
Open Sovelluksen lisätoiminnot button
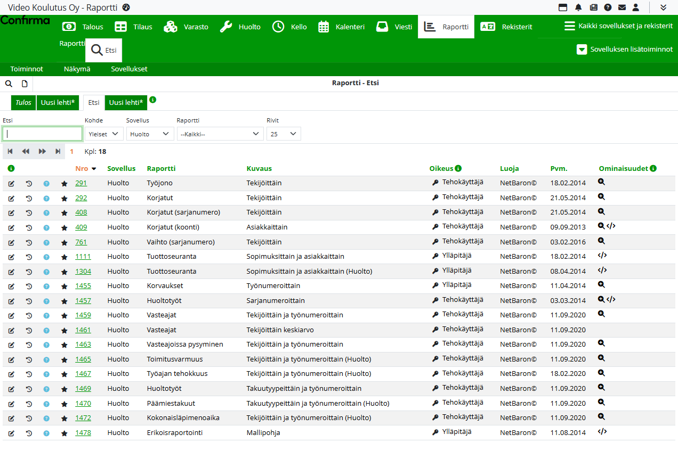(625, 50)
